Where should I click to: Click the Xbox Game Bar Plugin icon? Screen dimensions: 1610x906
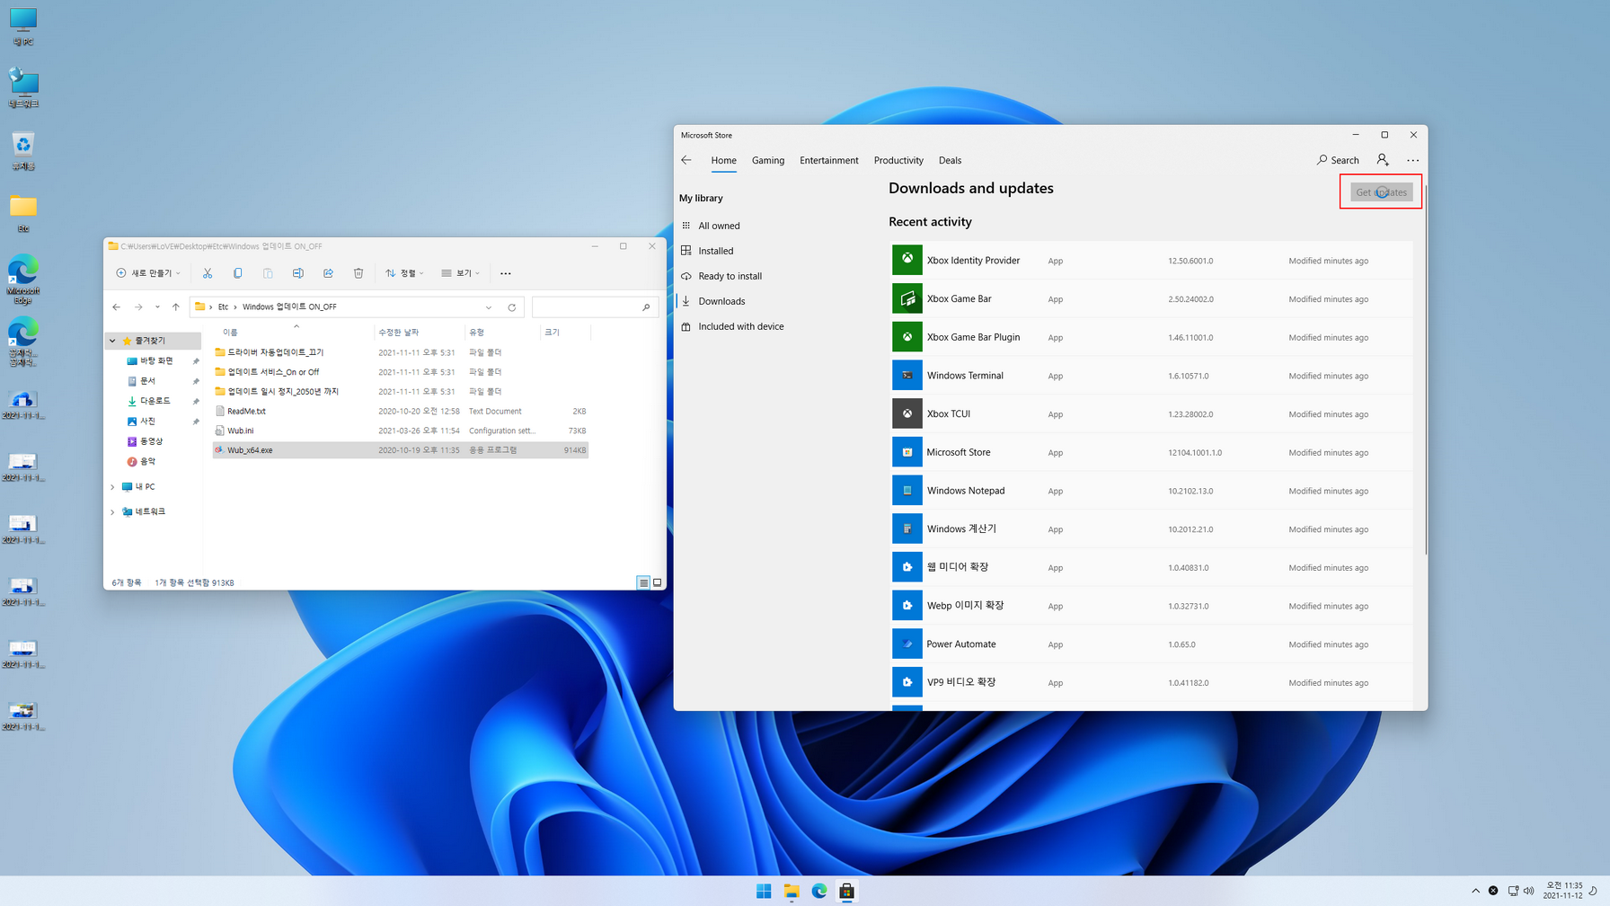(x=907, y=337)
